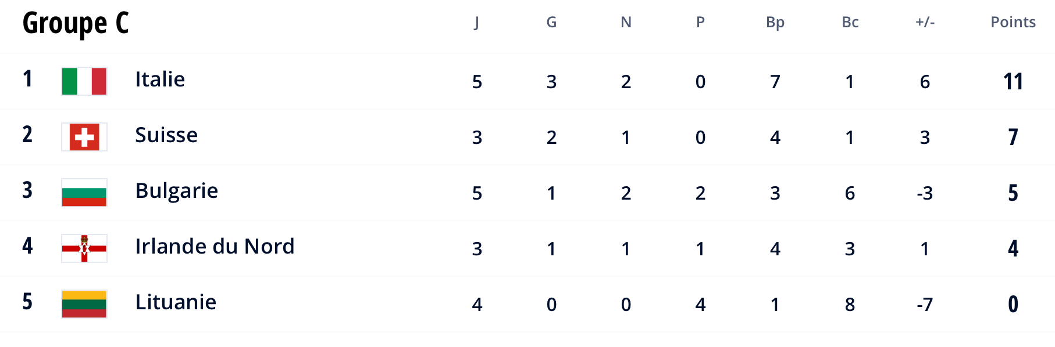Screen dimensions: 1055x347
Task: Click the Northern Ireland flag icon
Action: pyautogui.click(x=84, y=248)
